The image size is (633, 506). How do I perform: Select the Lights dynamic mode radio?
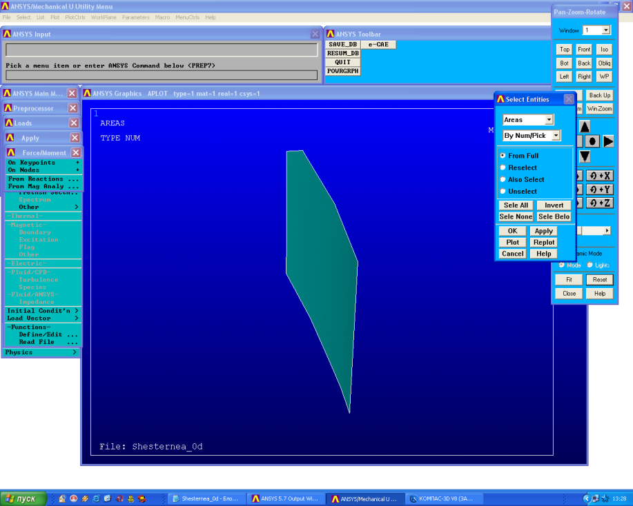[590, 265]
